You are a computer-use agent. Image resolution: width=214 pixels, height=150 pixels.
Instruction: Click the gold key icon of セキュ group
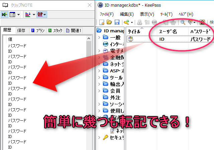tap(106, 137)
